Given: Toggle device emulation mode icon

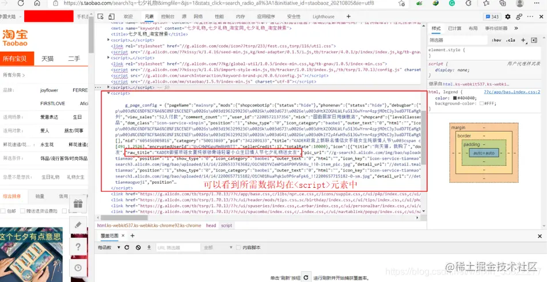Looking at the screenshot, I should pos(111,17).
